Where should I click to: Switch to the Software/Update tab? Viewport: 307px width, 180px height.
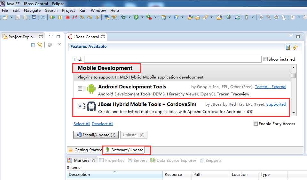124,150
